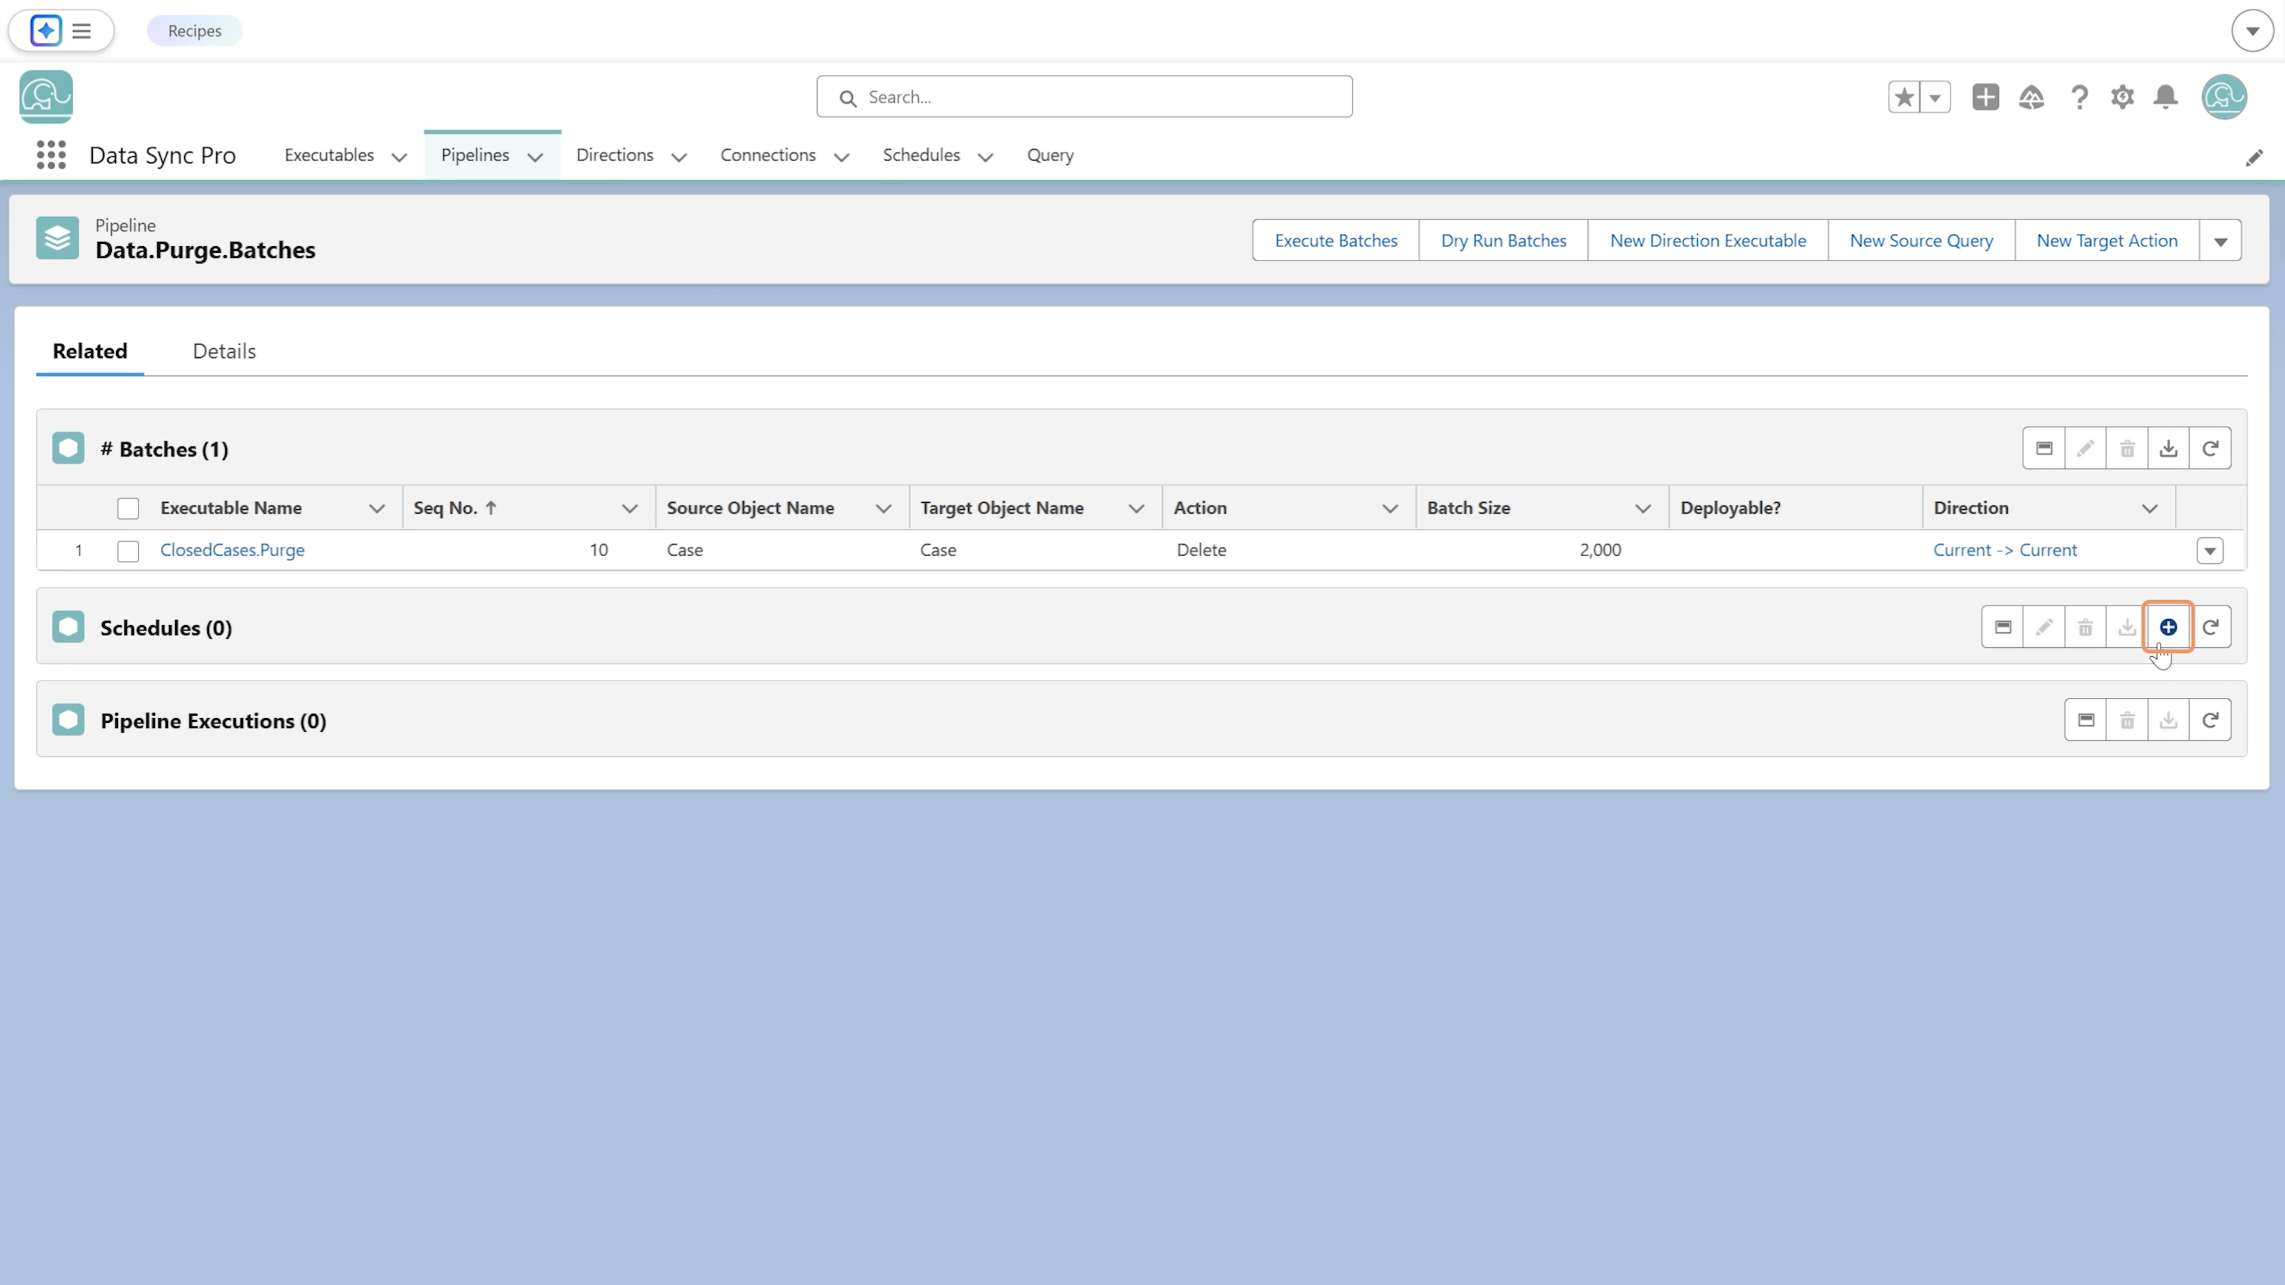Open favorites list dropdown arrow
Screen dimensions: 2285x1285
pos(1935,96)
